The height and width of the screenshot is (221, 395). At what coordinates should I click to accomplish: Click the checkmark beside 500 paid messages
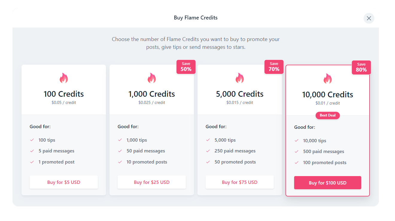(x=297, y=152)
